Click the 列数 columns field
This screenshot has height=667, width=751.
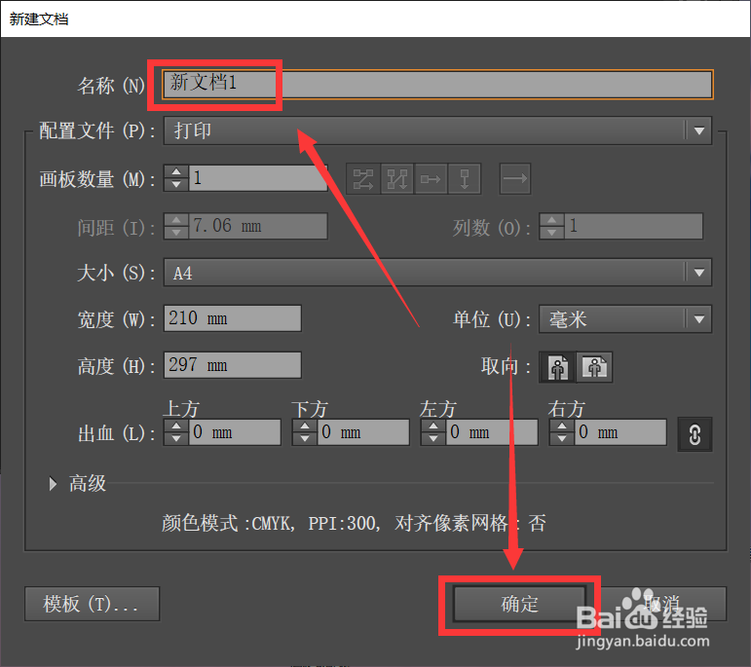coord(633,226)
